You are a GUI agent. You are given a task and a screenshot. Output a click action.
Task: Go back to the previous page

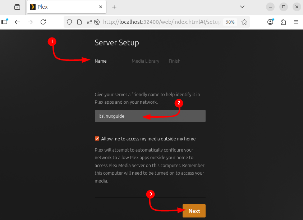[17, 22]
